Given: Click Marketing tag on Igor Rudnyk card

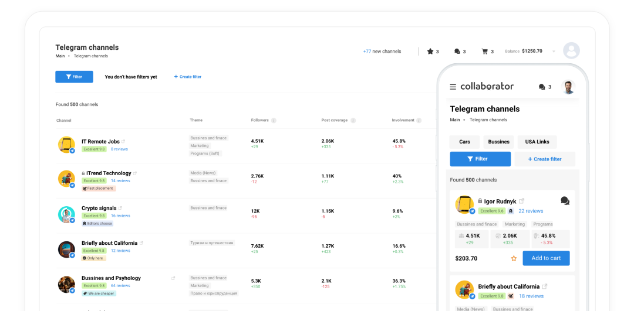Looking at the screenshot, I should click(x=515, y=224).
